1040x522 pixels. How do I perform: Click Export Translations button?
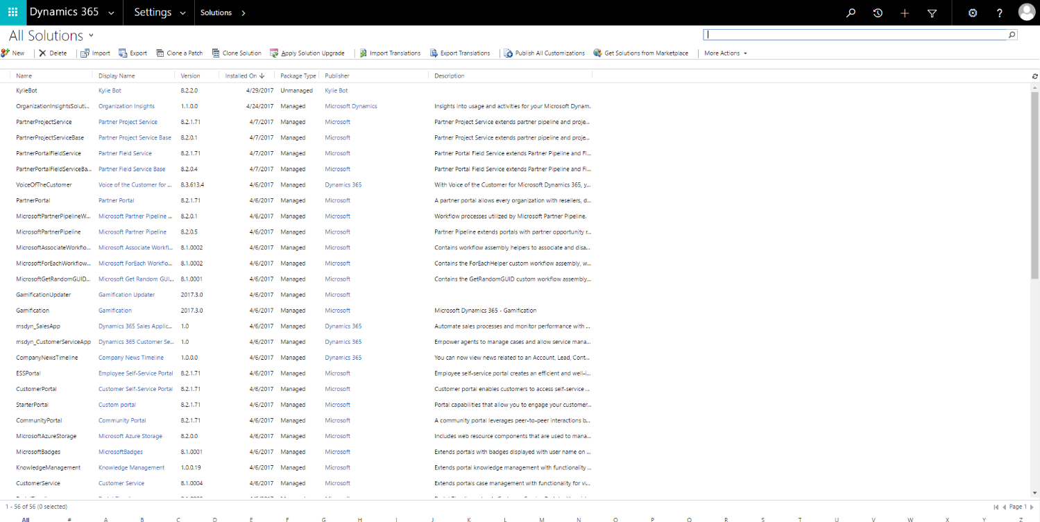point(460,53)
